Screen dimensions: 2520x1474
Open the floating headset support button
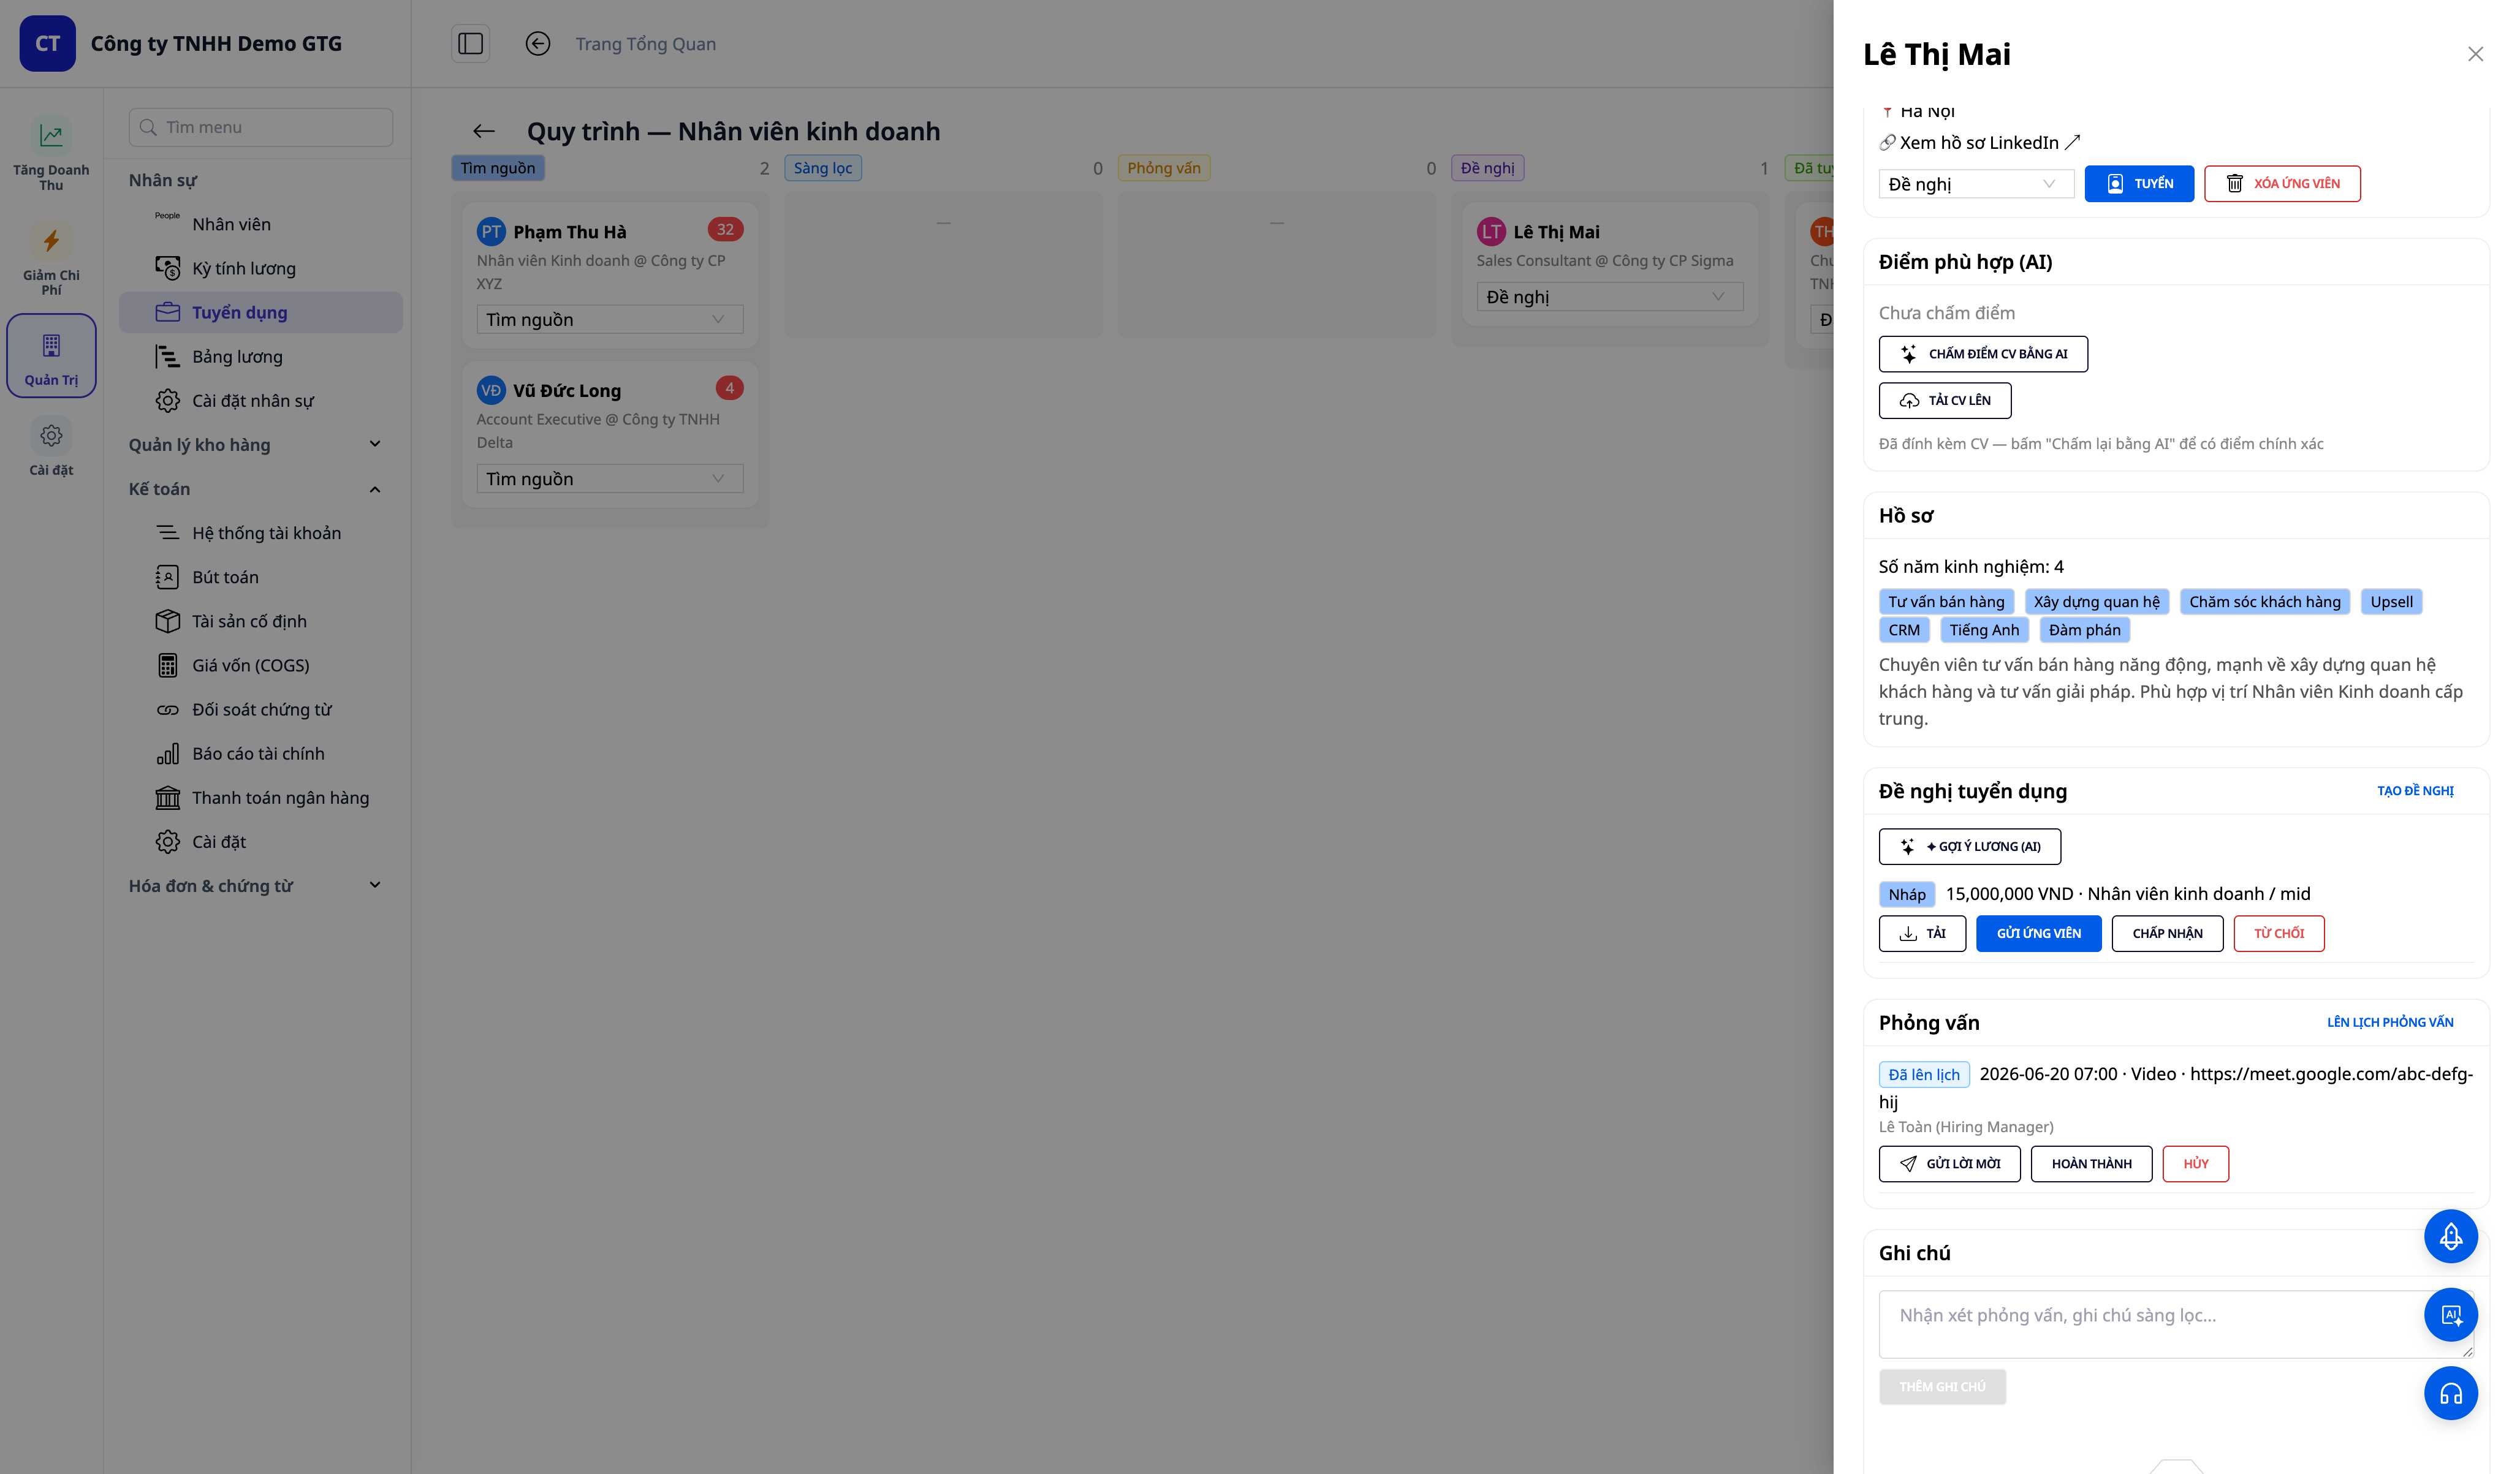click(2450, 1393)
